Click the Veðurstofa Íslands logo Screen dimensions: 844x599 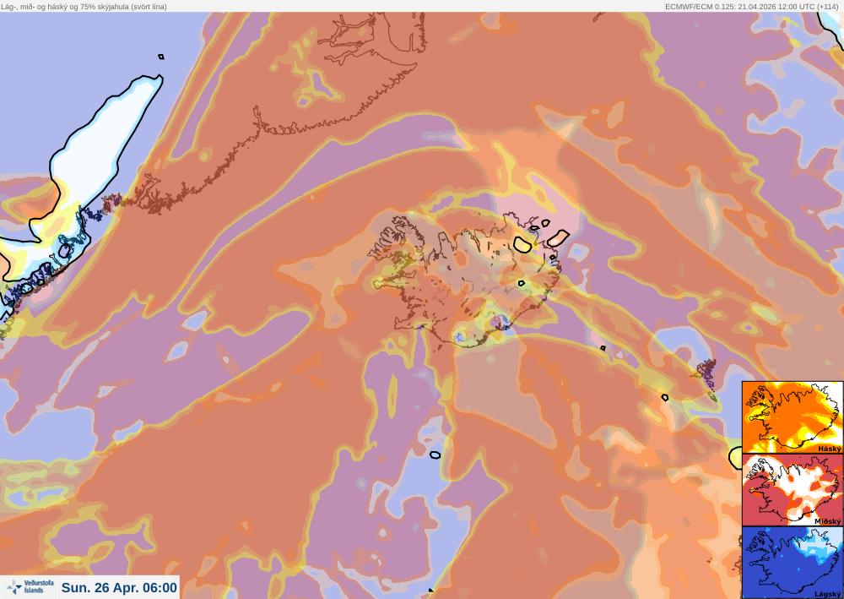(x=30, y=587)
